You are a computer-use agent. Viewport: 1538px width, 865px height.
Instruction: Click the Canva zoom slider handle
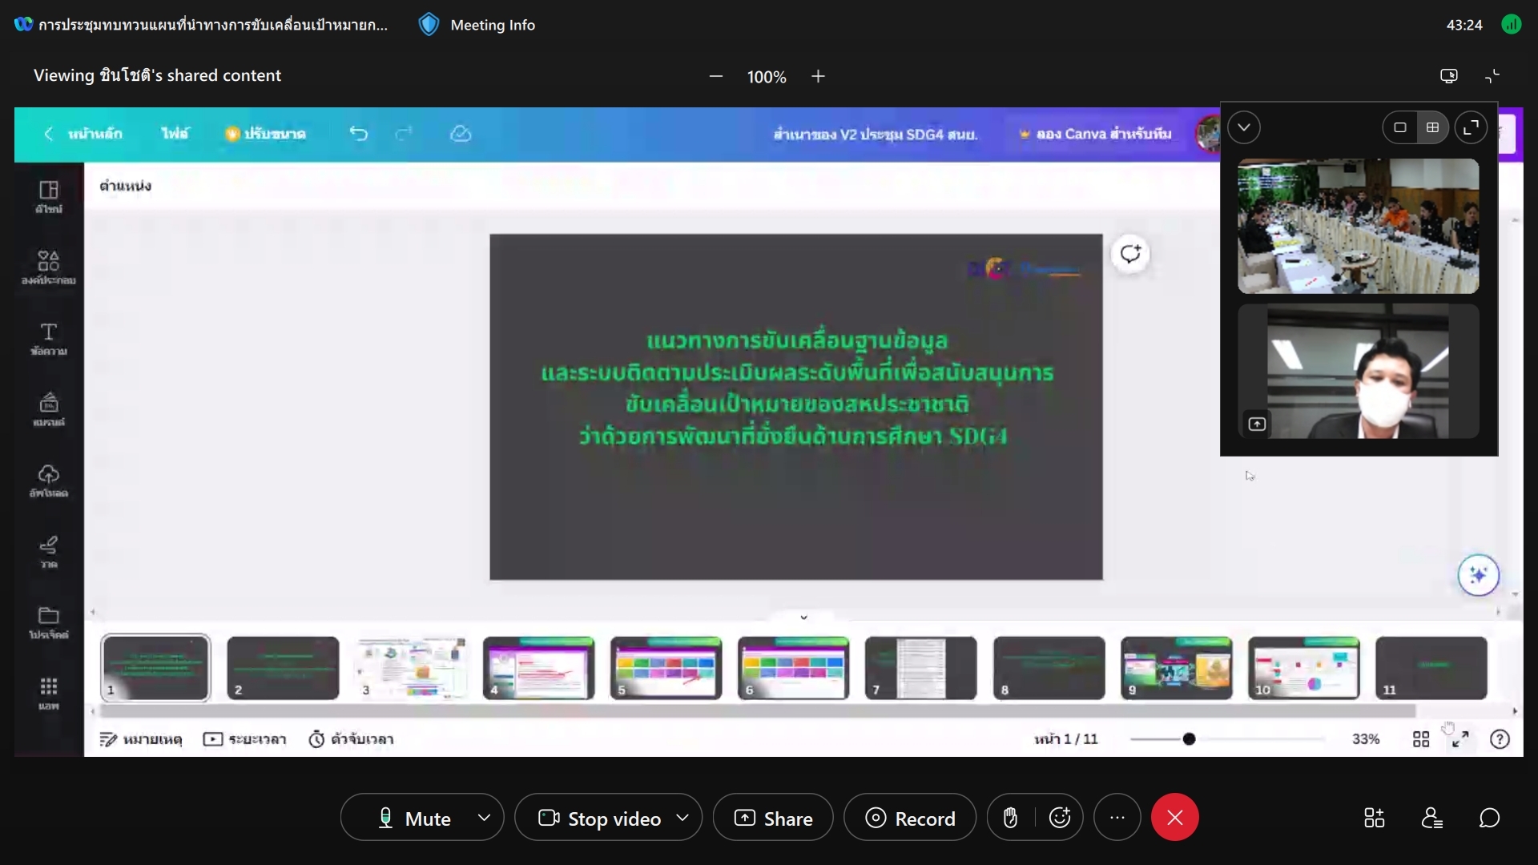tap(1189, 739)
